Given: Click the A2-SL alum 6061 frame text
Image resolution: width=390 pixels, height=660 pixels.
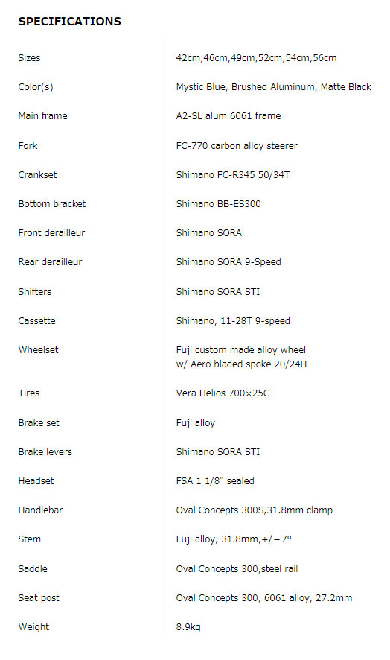Looking at the screenshot, I should pos(228,115).
